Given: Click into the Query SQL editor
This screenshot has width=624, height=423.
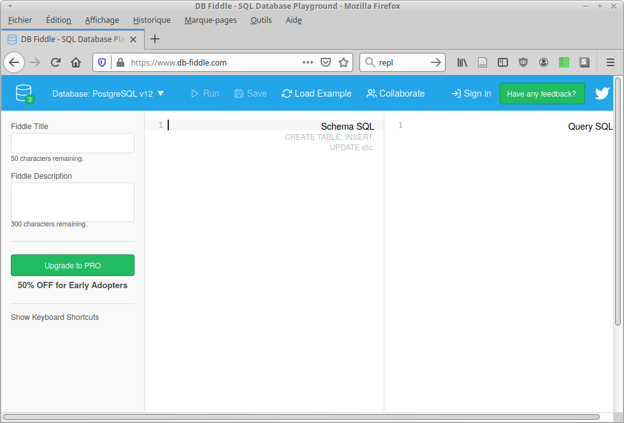Looking at the screenshot, I should coord(499,261).
